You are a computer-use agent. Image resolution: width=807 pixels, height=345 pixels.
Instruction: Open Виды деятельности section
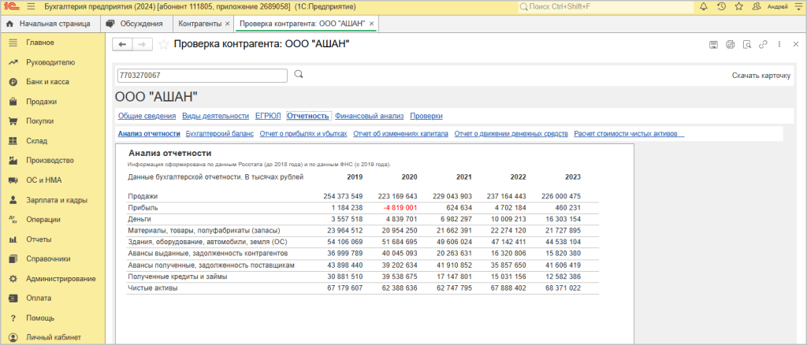click(x=216, y=116)
